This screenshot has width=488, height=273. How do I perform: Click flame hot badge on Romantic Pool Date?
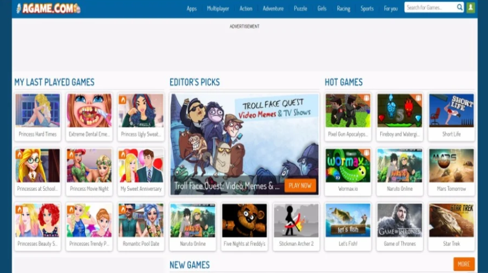(123, 209)
